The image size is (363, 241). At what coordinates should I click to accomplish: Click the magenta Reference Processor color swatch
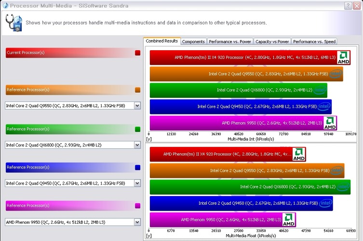coord(137,206)
